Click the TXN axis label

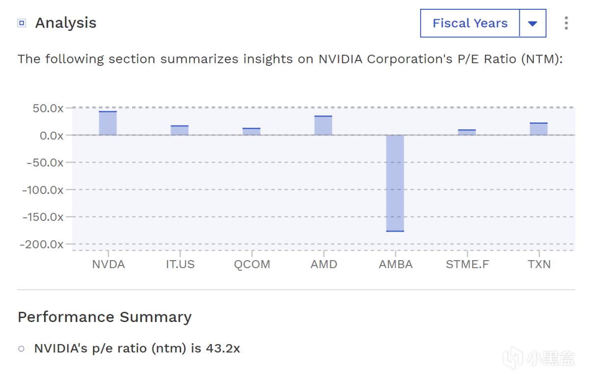click(x=539, y=264)
